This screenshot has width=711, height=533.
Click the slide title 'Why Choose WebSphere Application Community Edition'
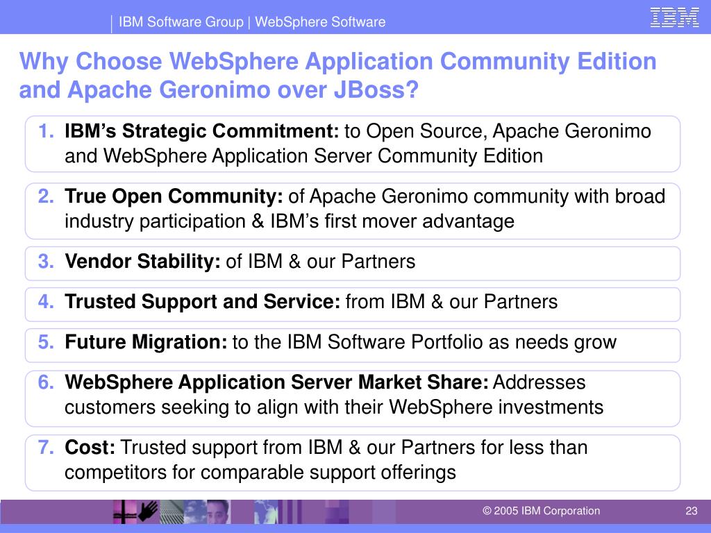(x=338, y=61)
